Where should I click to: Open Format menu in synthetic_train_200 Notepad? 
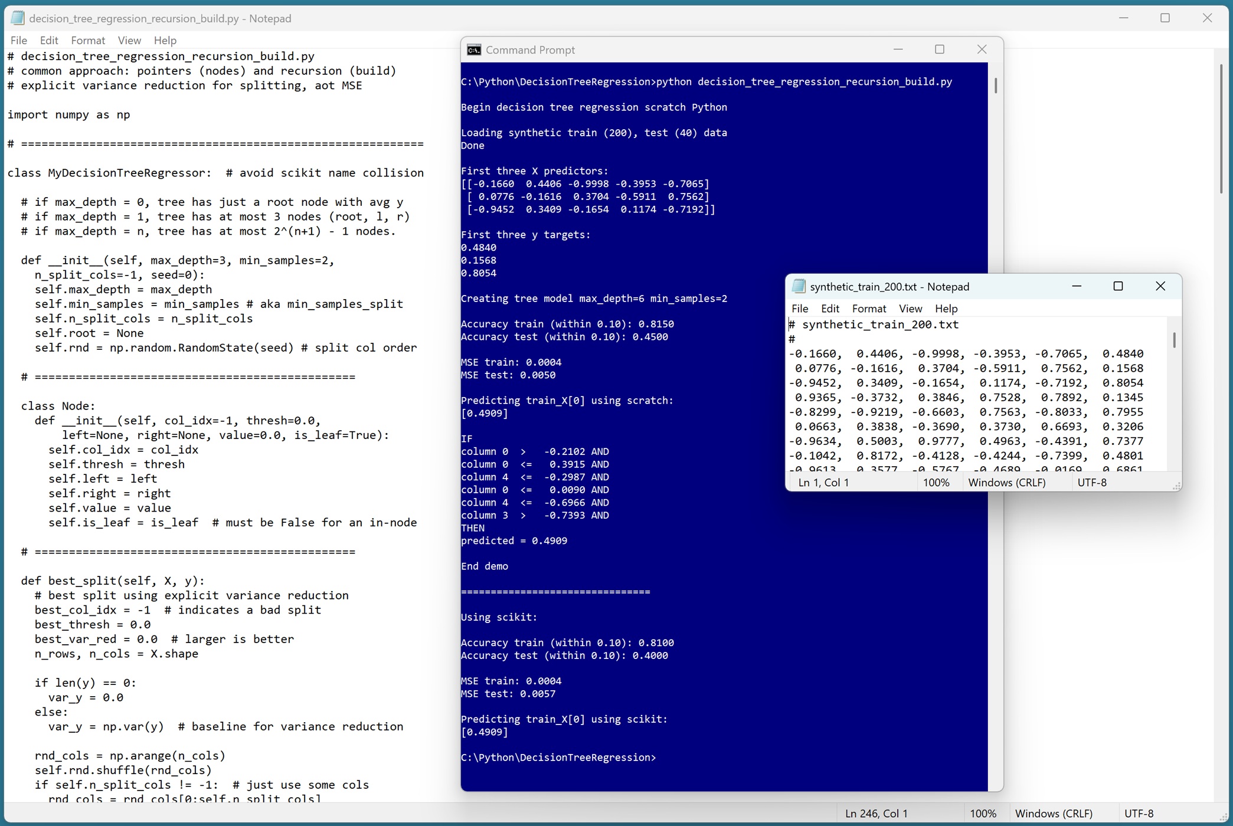869,309
